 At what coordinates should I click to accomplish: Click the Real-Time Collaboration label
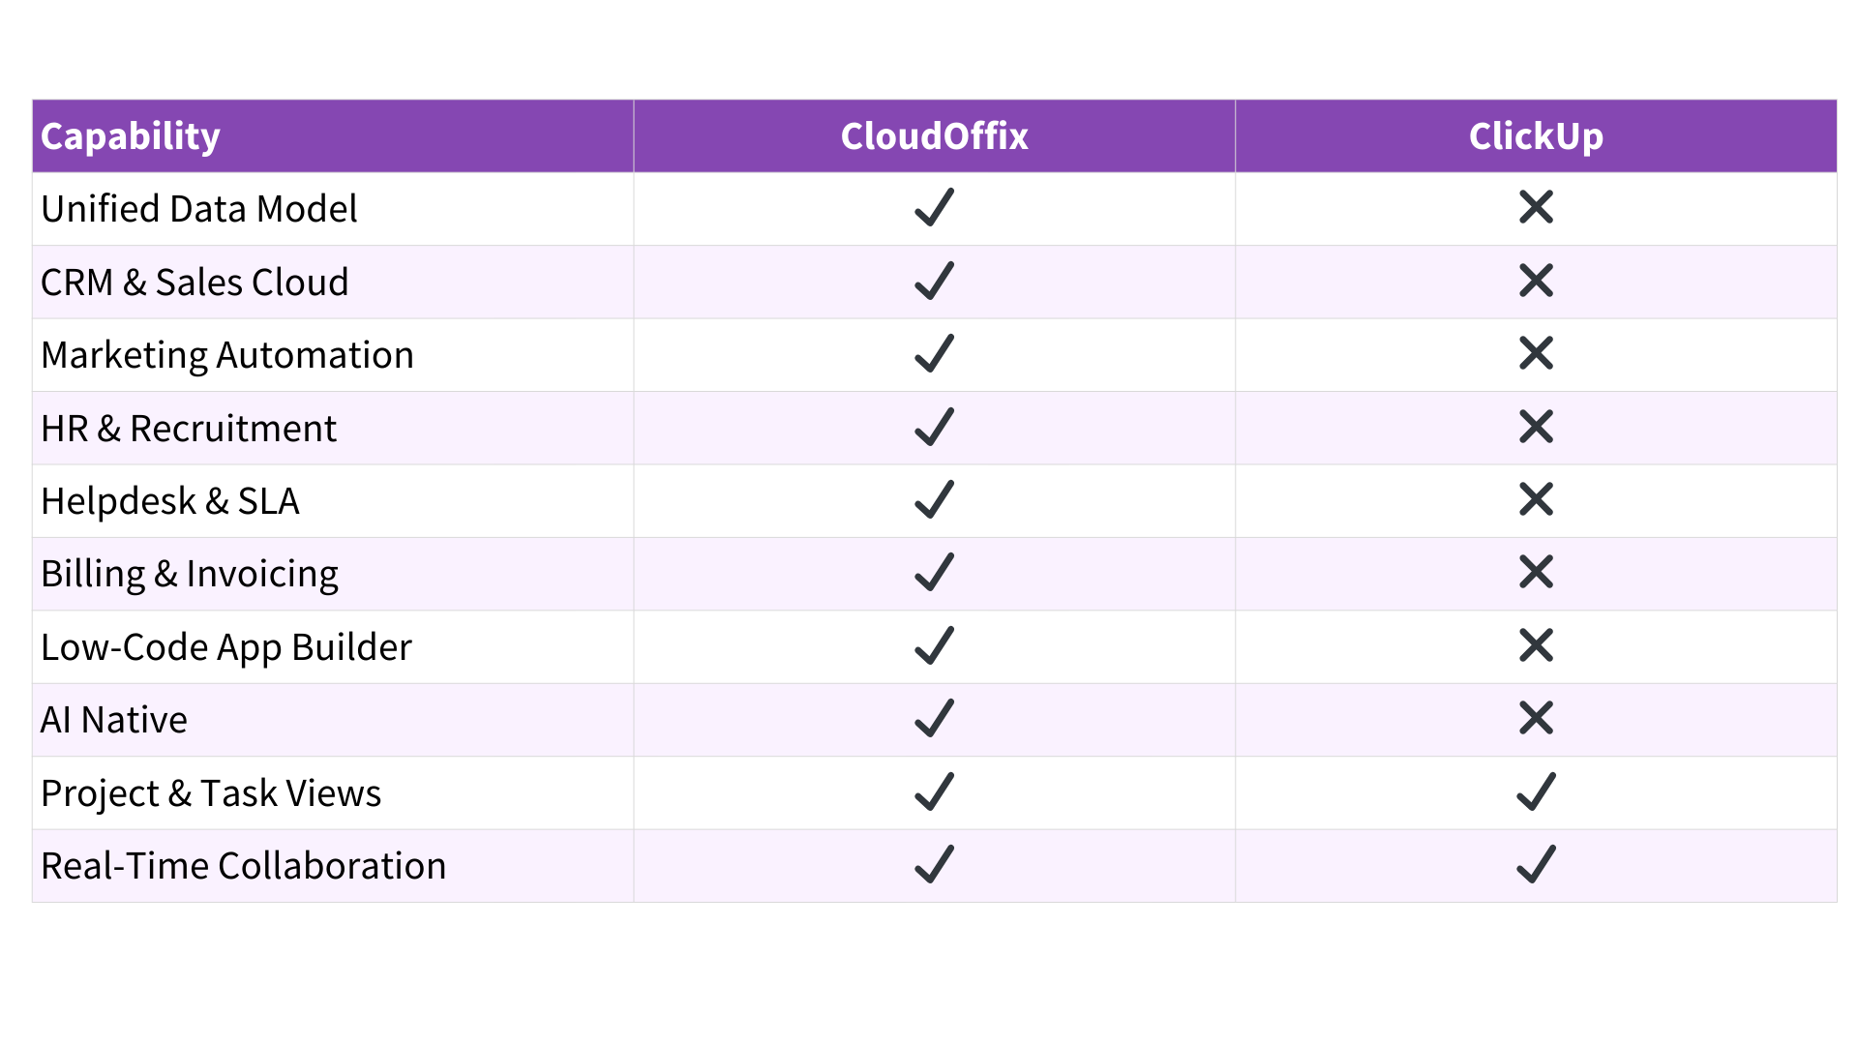[x=244, y=866]
